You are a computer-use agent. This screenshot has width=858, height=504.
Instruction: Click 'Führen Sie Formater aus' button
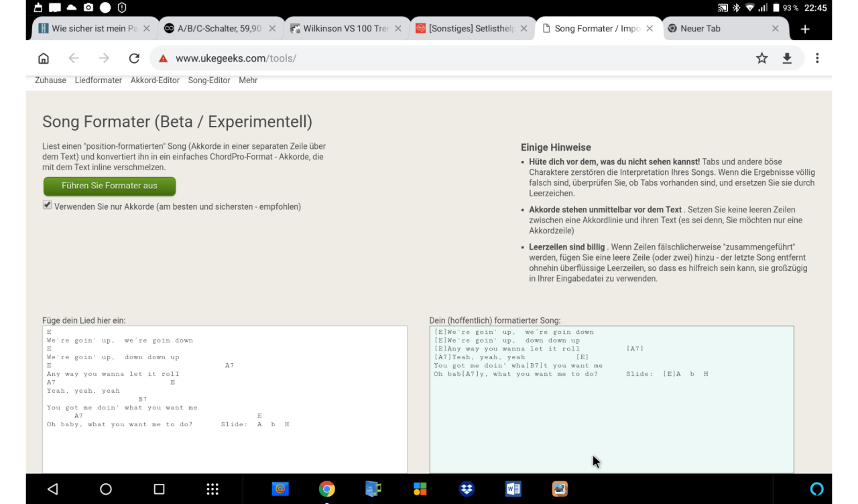pos(109,186)
